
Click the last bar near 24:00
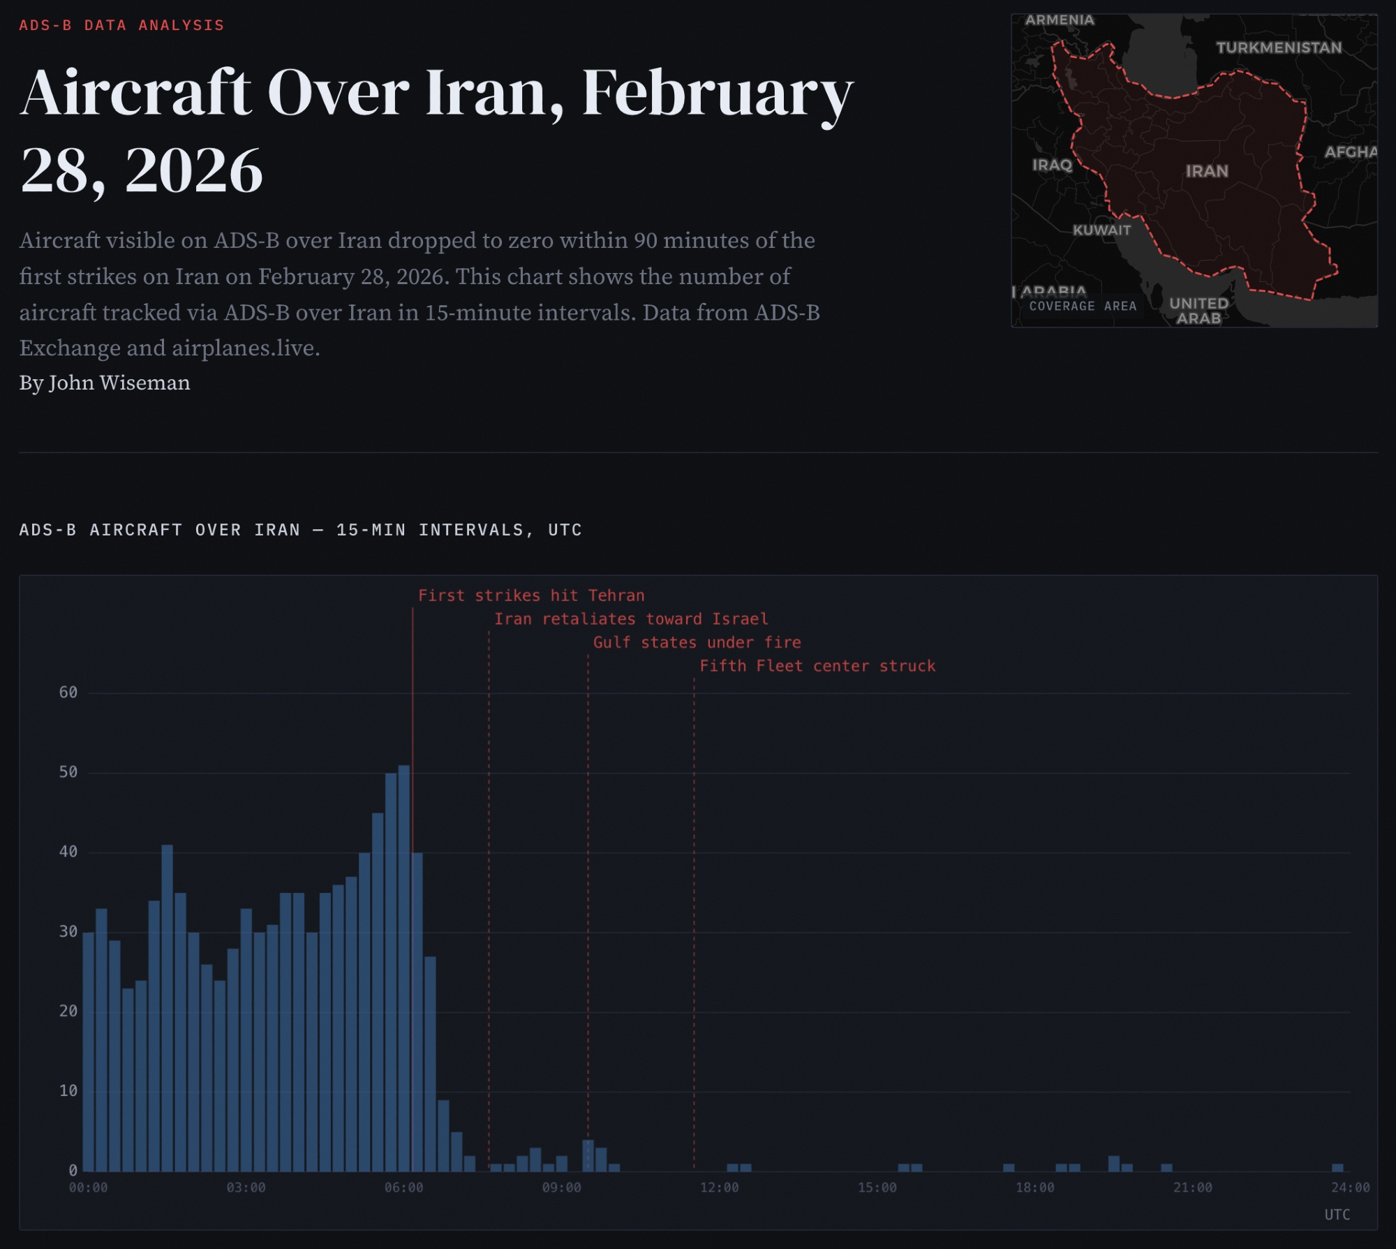(1337, 1167)
